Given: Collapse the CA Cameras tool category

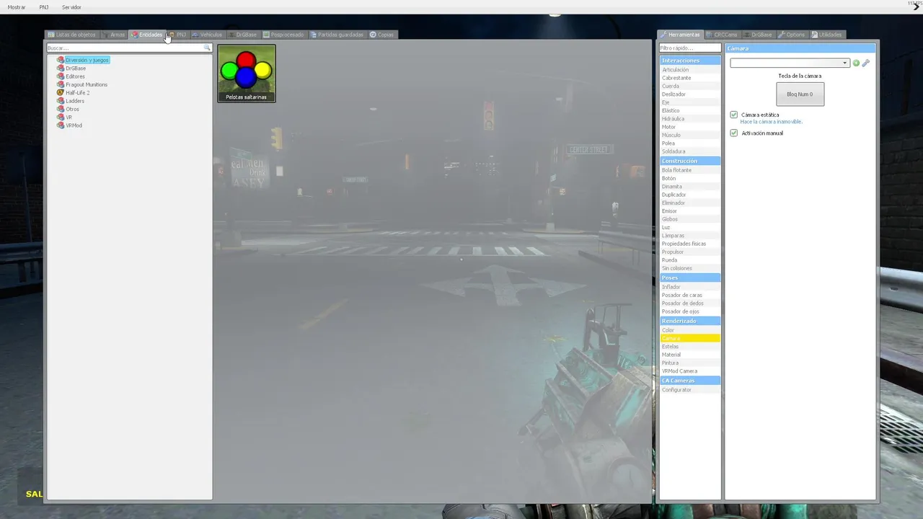Looking at the screenshot, I should pos(690,381).
